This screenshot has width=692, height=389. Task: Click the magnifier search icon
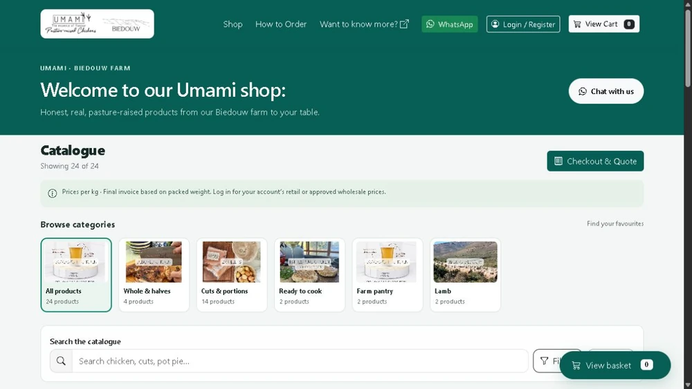[61, 361]
